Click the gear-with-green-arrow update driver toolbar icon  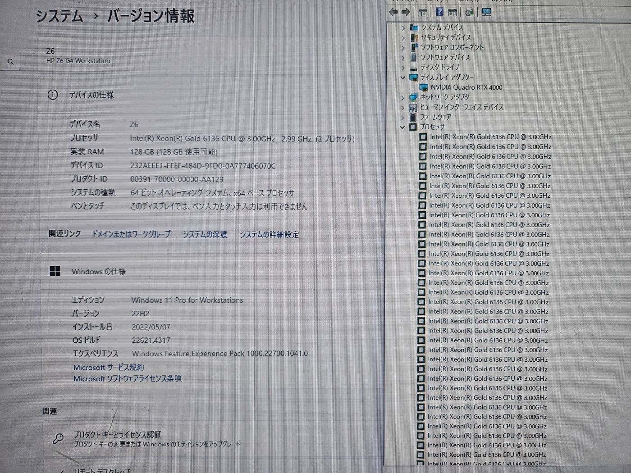pos(469,13)
